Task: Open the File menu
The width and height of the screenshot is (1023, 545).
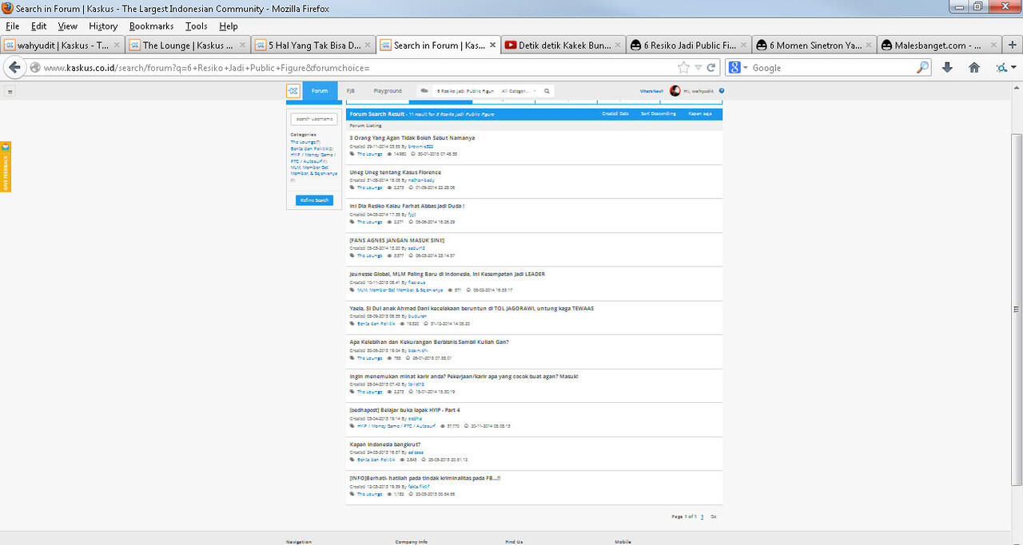Action: (x=12, y=26)
